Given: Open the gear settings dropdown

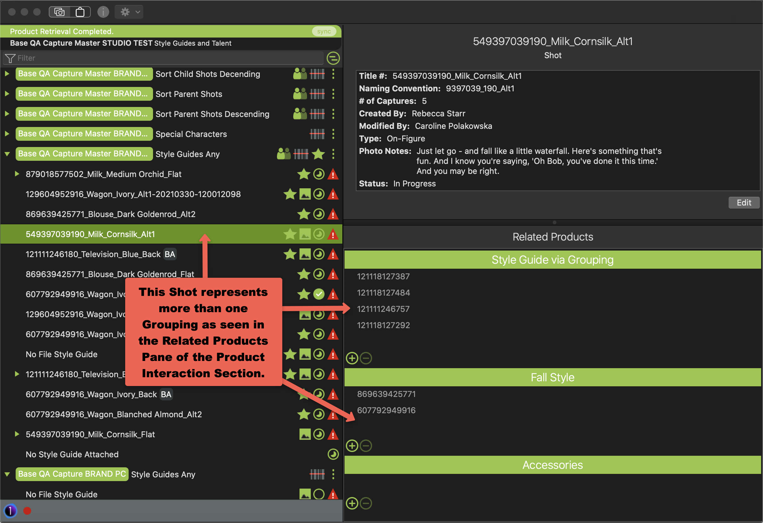Looking at the screenshot, I should pyautogui.click(x=129, y=12).
